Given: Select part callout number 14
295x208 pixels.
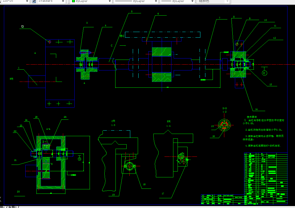Looking at the screenshot, I should [256, 109].
